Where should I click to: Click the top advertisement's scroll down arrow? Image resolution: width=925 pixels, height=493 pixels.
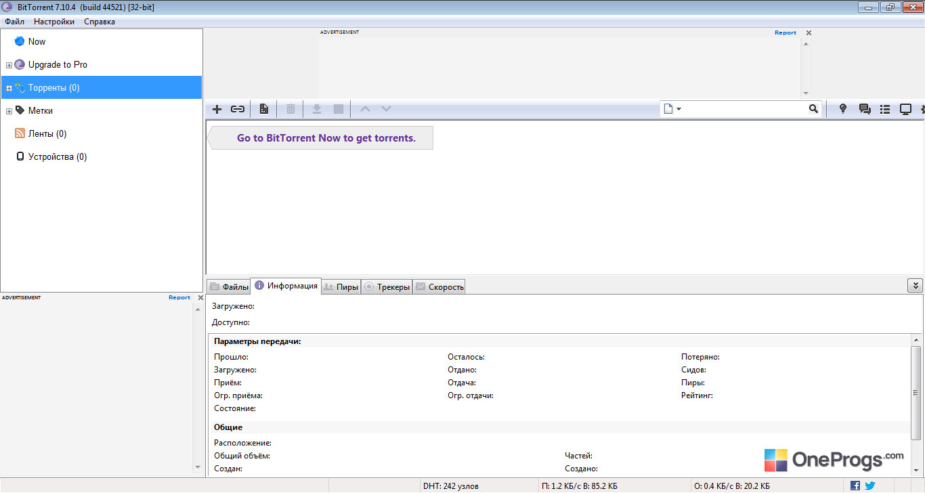click(x=806, y=93)
